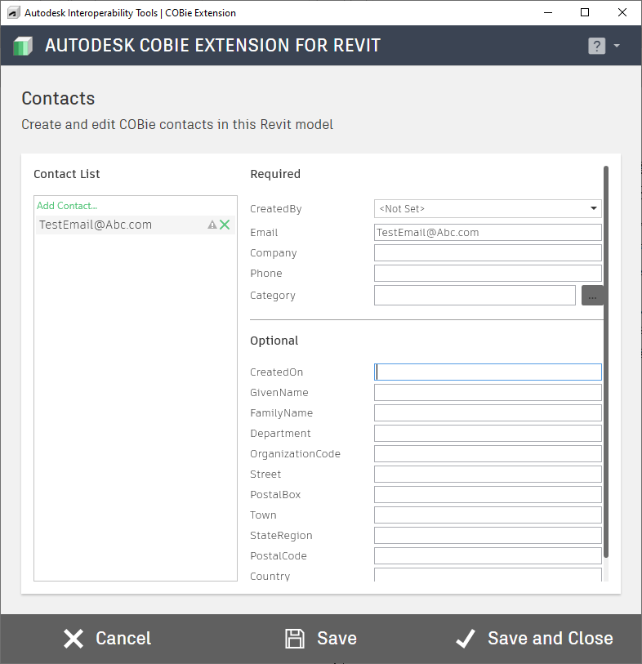Viewport: 642px width, 664px height.
Task: Click the Autodesk title bar app icon
Action: [13, 13]
